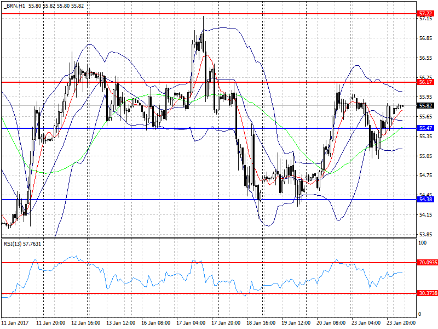Click the 18 Jan 16:00 time axis label

pyautogui.click(x=261, y=322)
